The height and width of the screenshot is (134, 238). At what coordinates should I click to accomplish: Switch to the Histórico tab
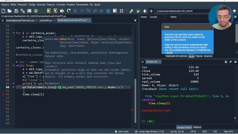[x=197, y=127]
